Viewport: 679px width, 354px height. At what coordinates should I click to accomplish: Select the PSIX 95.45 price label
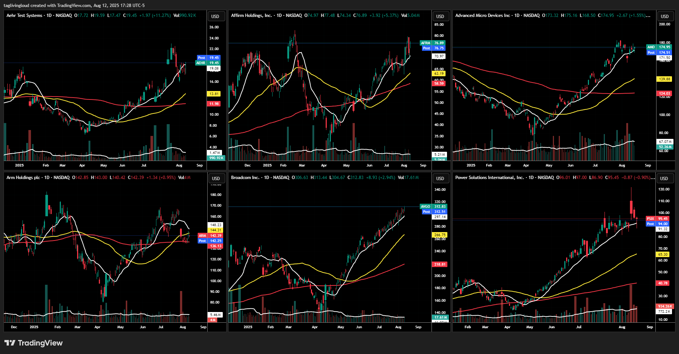658,219
